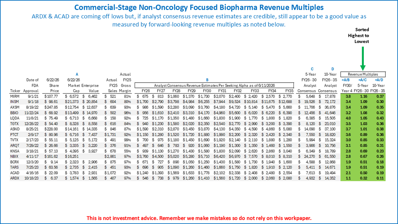Select the boxed "Revenue Multiples" header
This screenshot has height=224, width=398.
[x=363, y=74]
